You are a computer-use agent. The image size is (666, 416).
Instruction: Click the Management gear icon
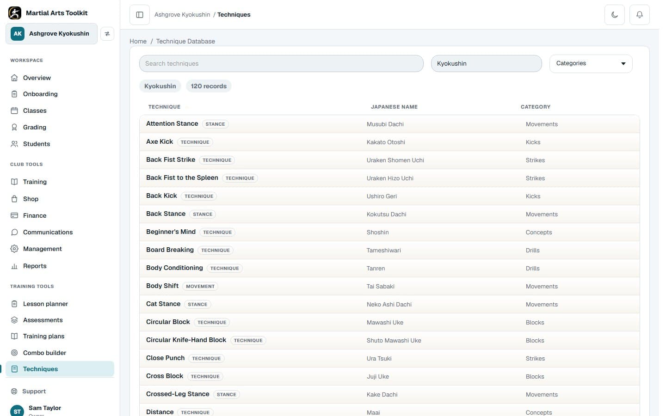click(x=14, y=249)
